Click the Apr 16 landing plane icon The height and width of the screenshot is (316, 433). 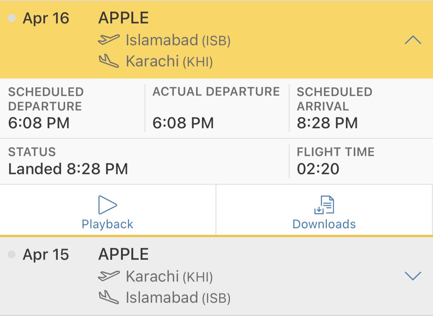coord(109,61)
